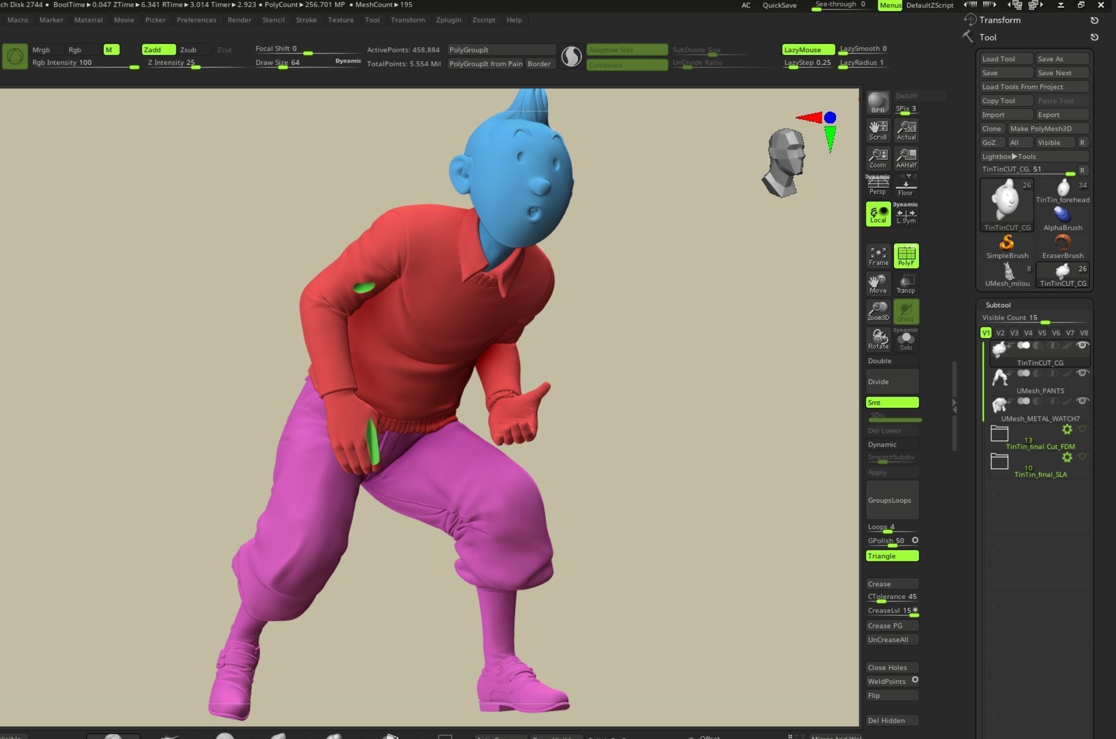Viewport: 1116px width, 739px height.
Task: Open the Zplugin menu
Action: pos(449,20)
